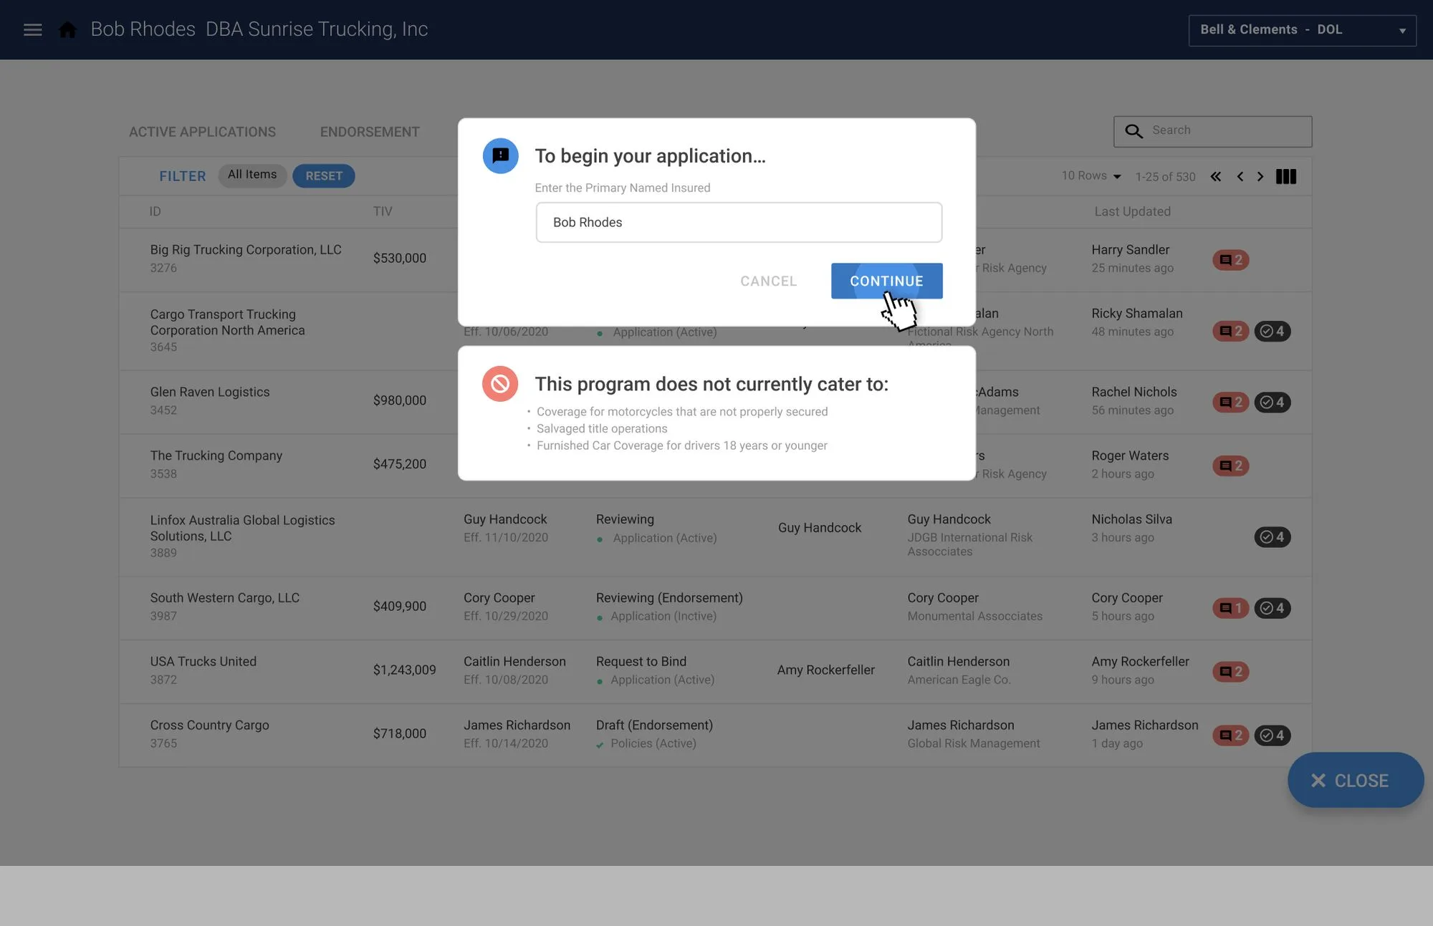The height and width of the screenshot is (926, 1433).
Task: Click JDGB International Risk Associates agency
Action: click(969, 544)
